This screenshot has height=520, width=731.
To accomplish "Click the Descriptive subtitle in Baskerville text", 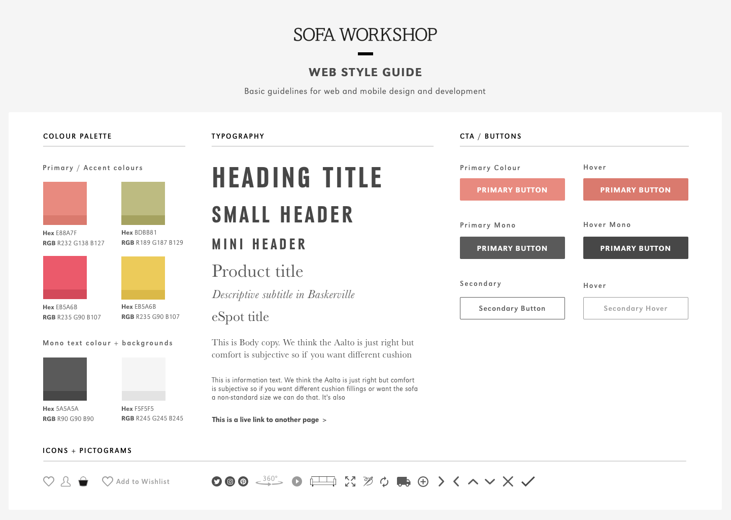I will pyautogui.click(x=283, y=295).
